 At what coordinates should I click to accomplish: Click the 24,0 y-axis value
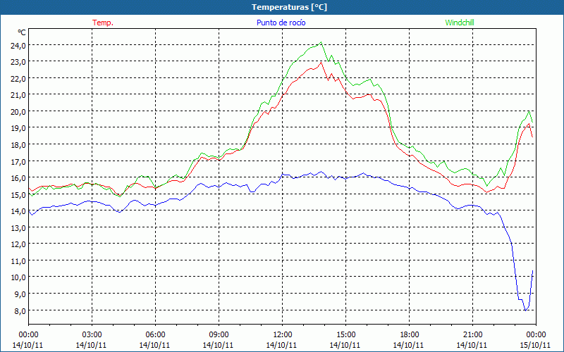point(18,46)
